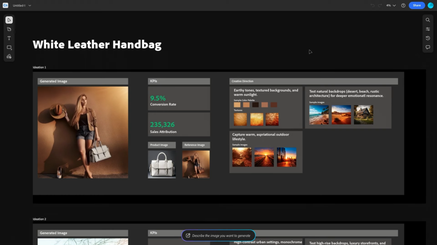Open the comments panel
The image size is (437, 245).
428,47
